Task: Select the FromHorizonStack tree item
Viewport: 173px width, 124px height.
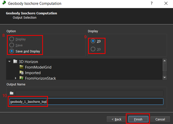Action: pos(40,78)
